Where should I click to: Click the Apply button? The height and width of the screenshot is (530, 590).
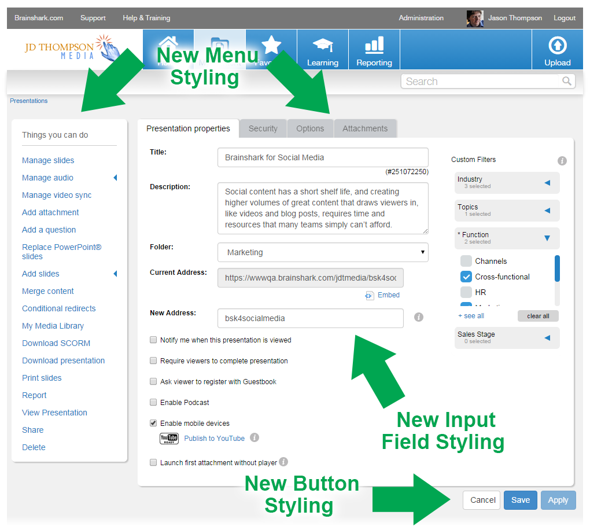coord(558,500)
